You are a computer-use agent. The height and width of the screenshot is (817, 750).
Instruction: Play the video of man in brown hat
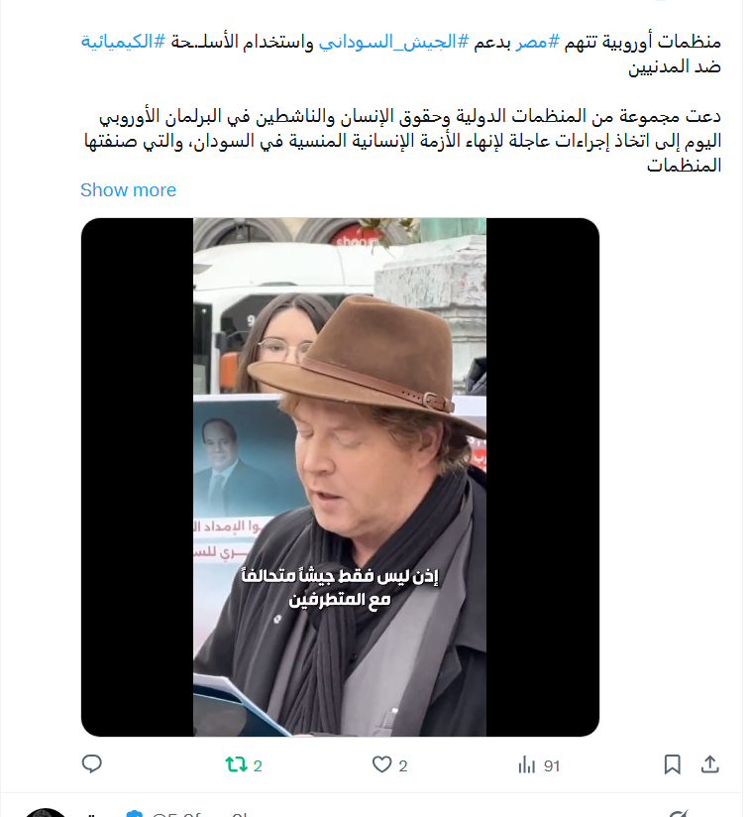[x=340, y=477]
